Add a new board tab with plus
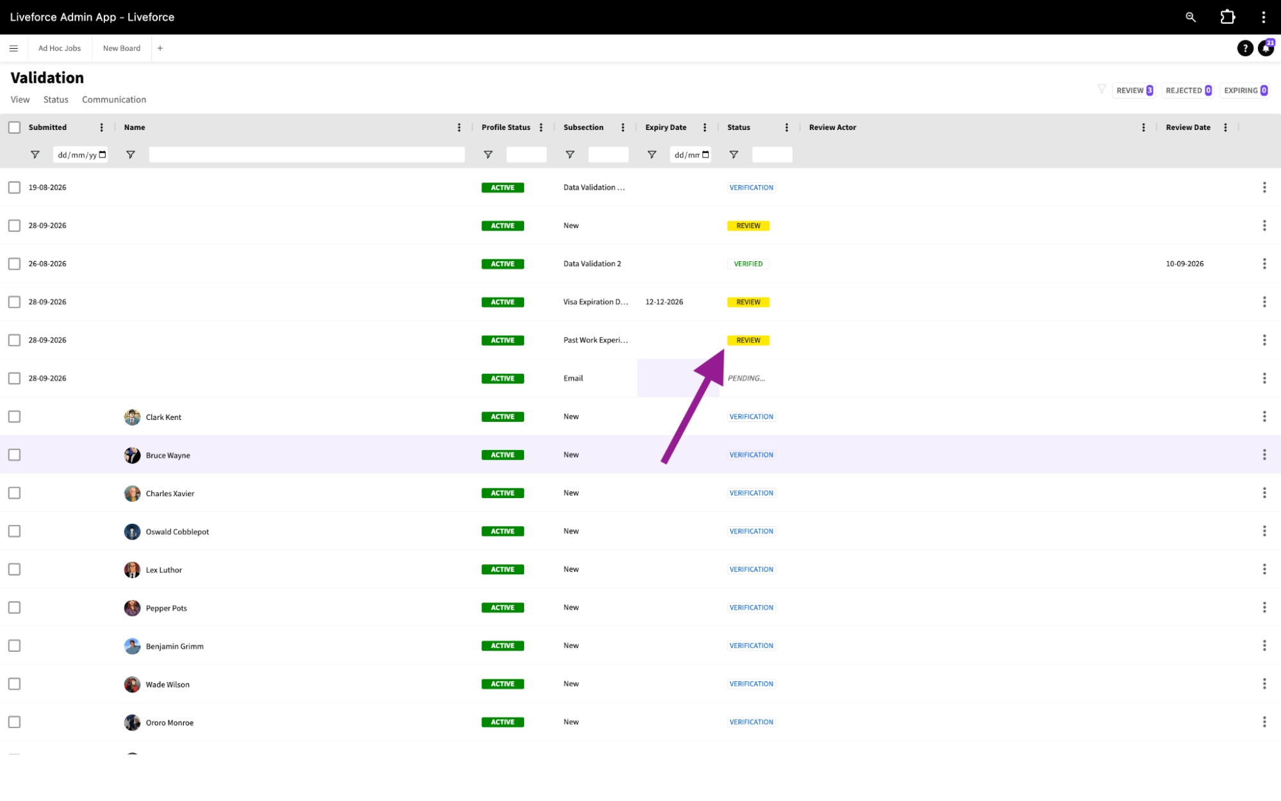The height and width of the screenshot is (801, 1281). click(160, 48)
